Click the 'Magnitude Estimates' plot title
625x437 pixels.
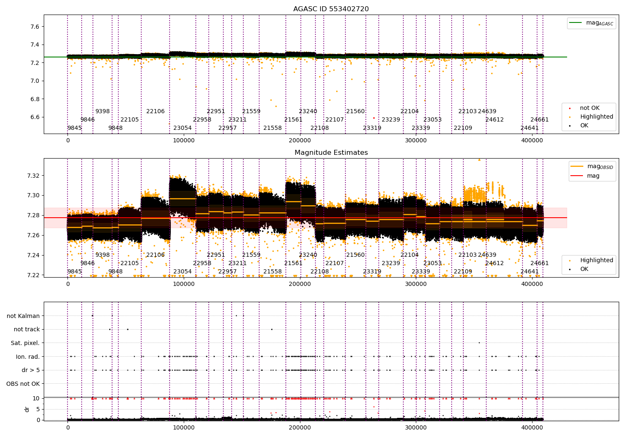[331, 153]
